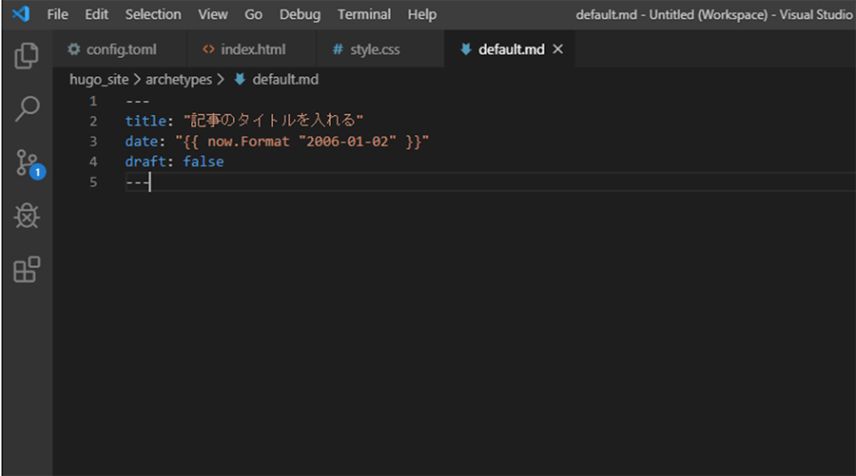Click the markdown icon on default.md tab
Viewport: 856px width, 476px height.
(465, 49)
